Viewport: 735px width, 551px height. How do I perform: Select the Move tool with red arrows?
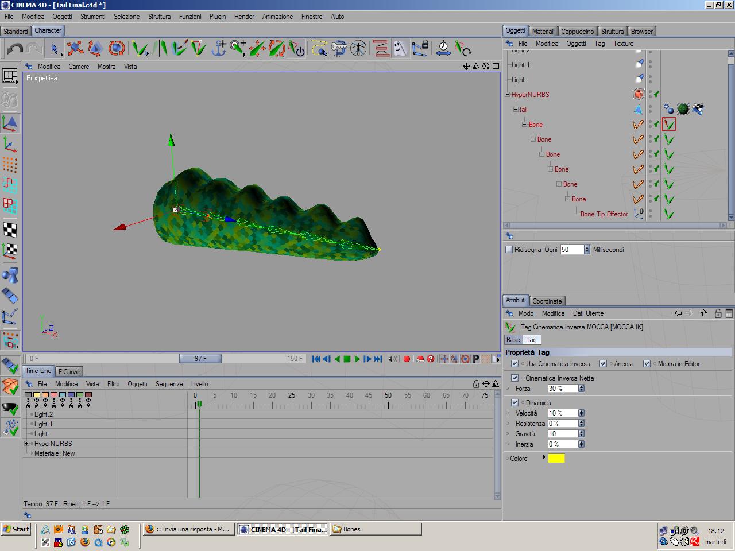click(x=75, y=48)
